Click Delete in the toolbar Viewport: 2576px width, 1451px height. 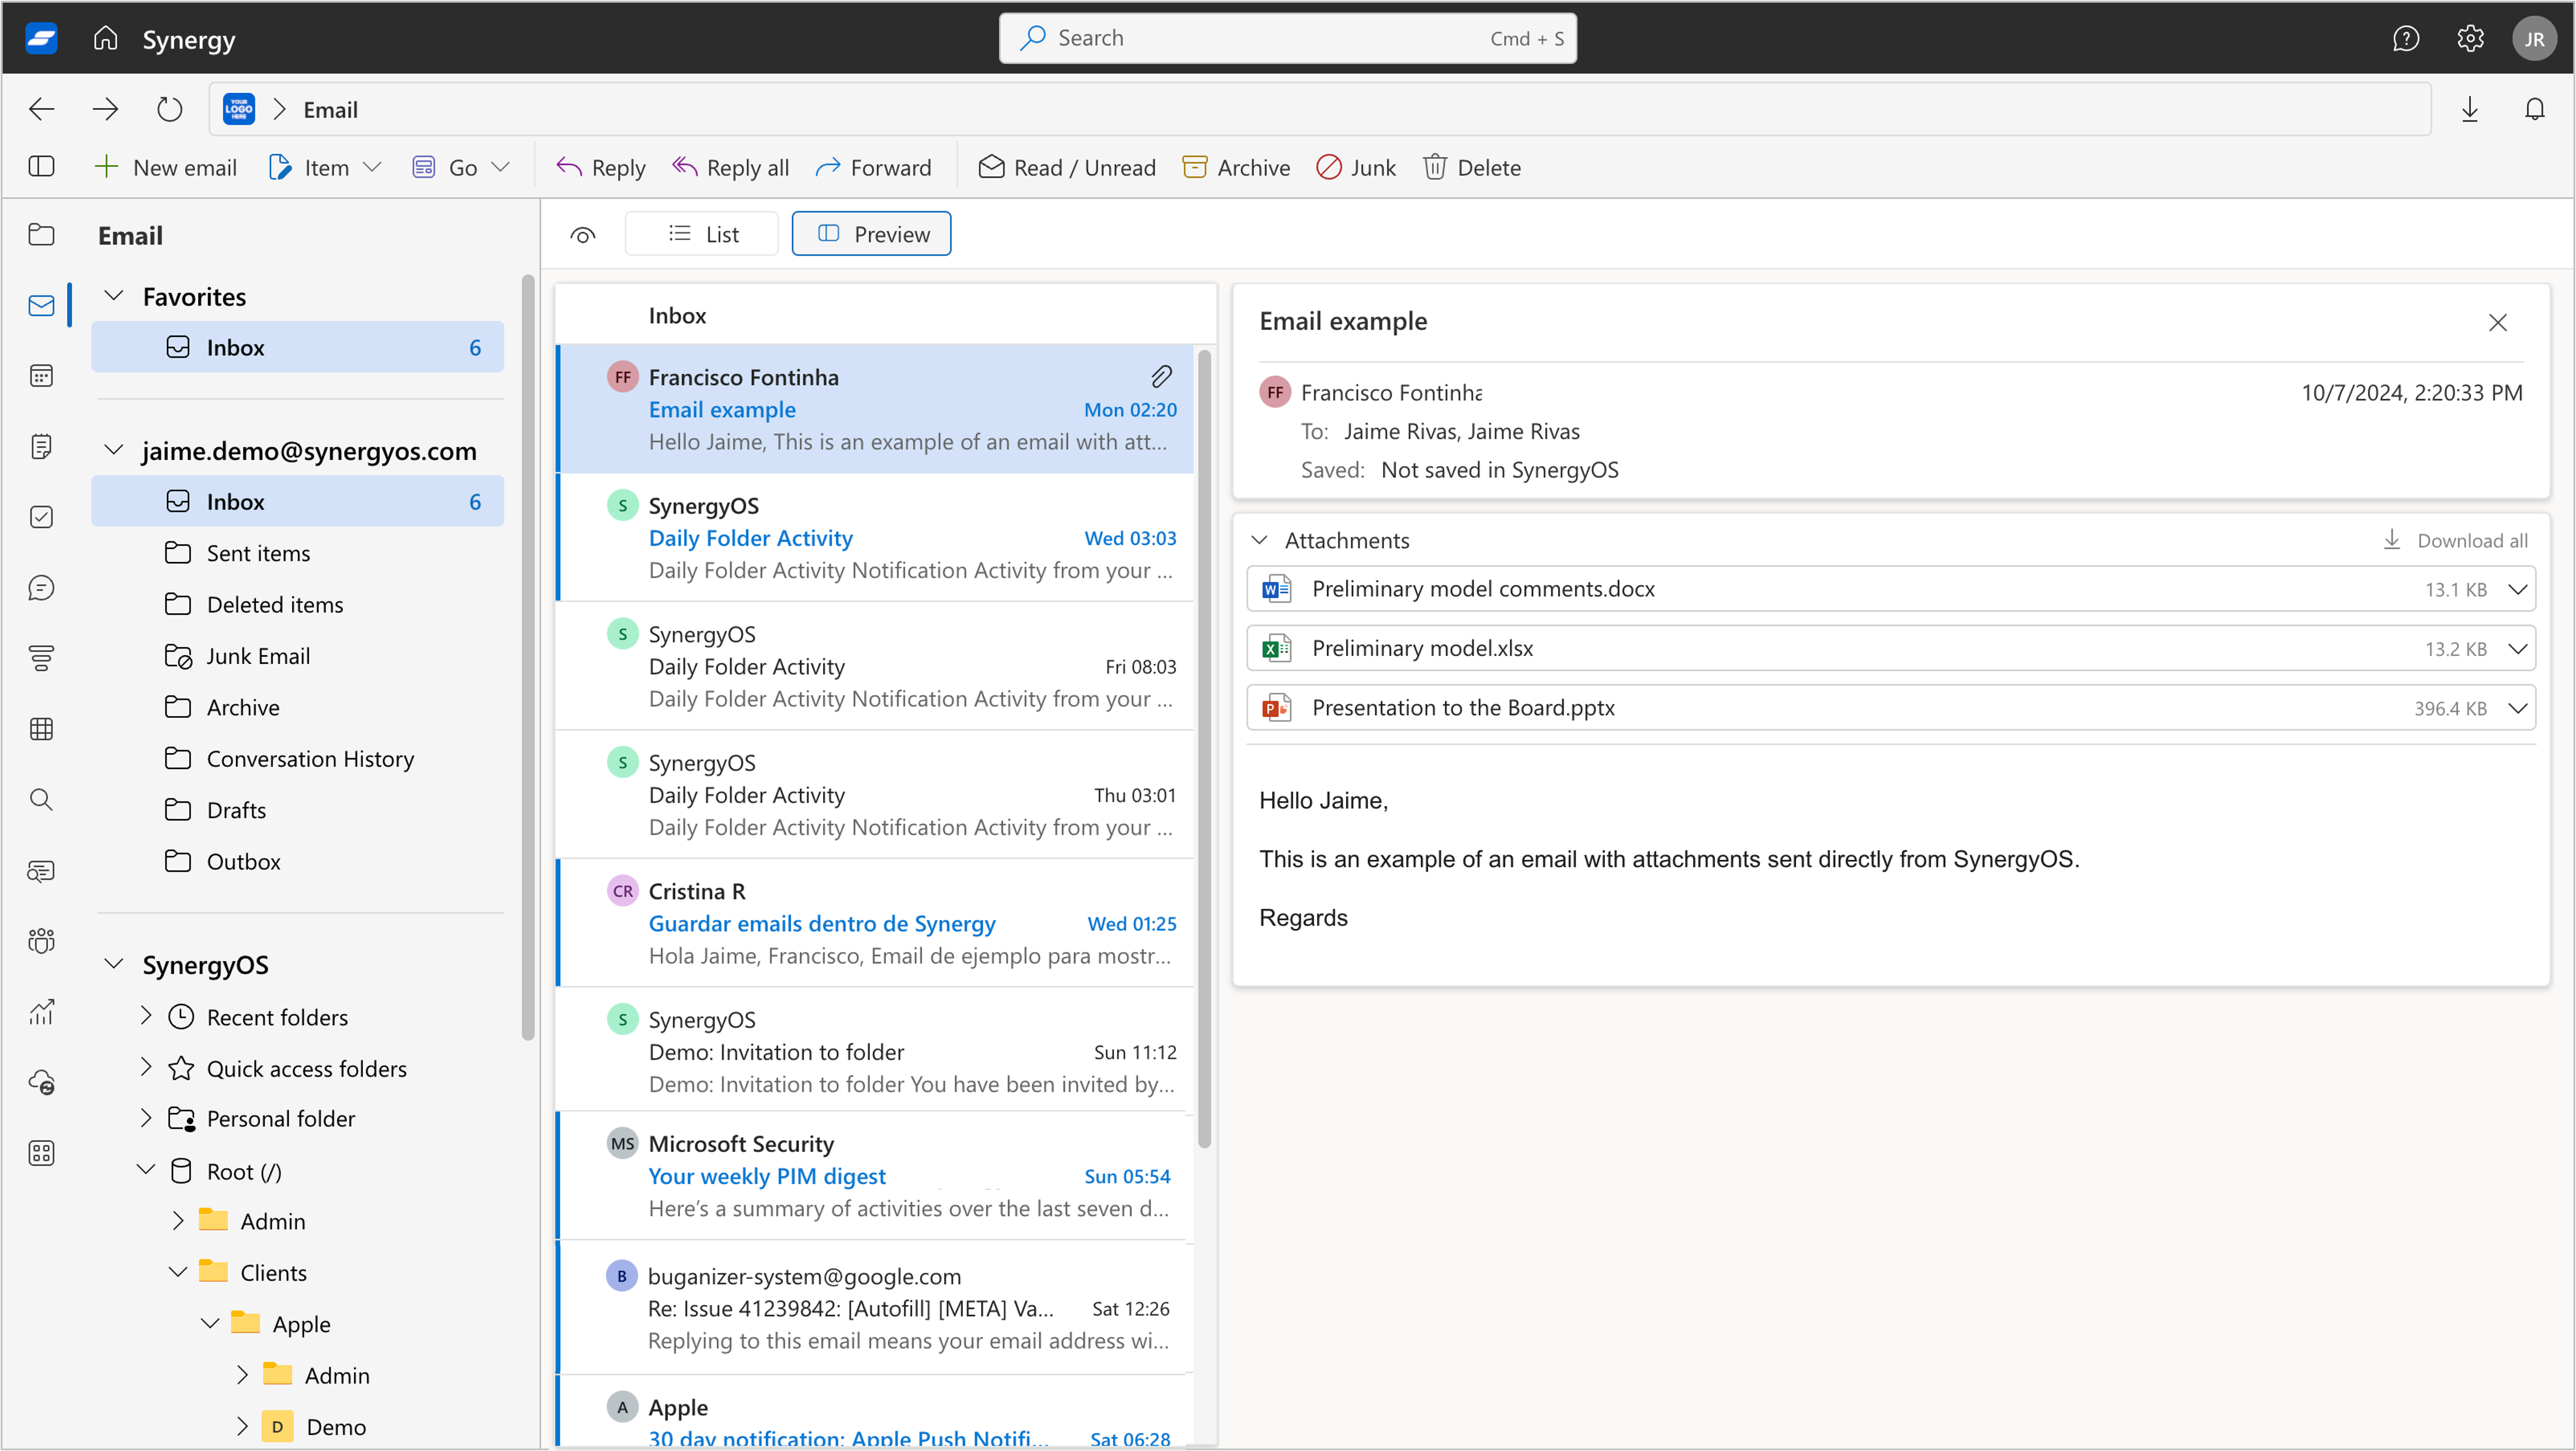point(1471,167)
